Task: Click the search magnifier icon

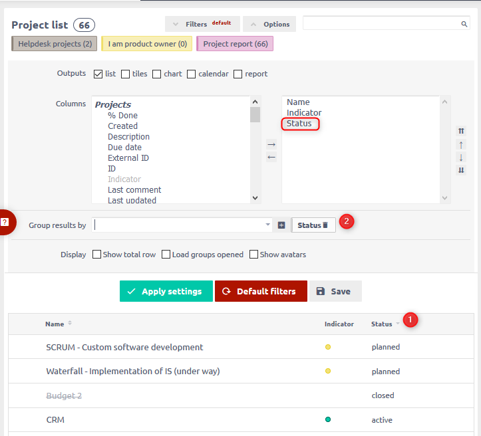Action: [x=464, y=24]
